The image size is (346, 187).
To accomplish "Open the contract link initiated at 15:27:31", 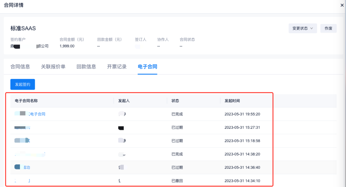I will click(22, 127).
